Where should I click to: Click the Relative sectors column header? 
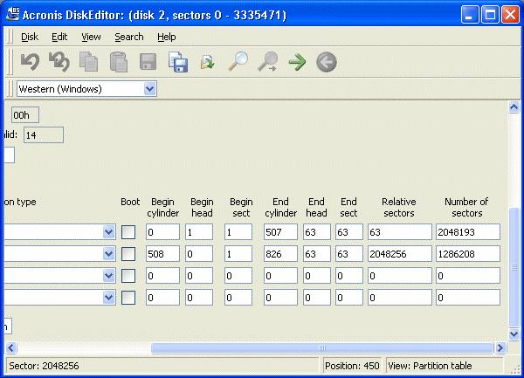(399, 208)
